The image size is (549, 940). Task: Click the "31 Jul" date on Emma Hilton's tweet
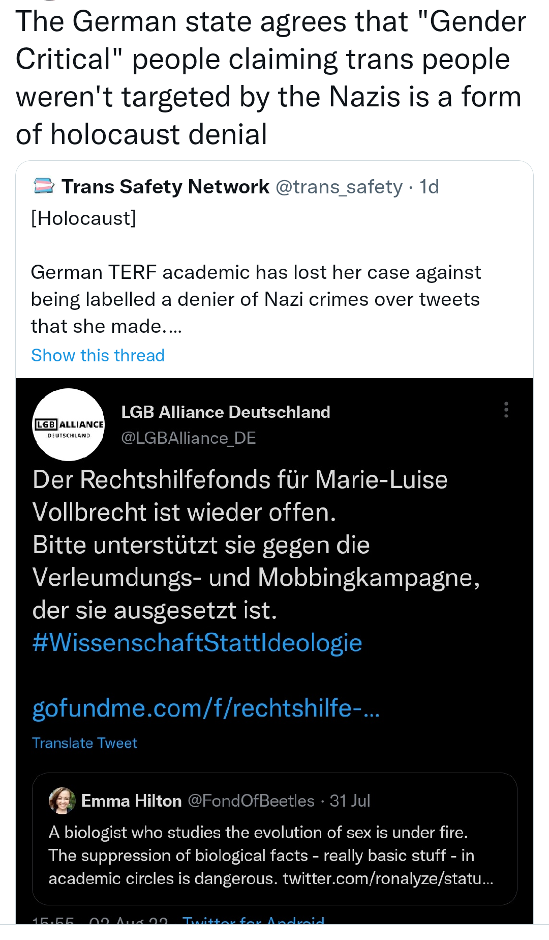[x=350, y=801]
